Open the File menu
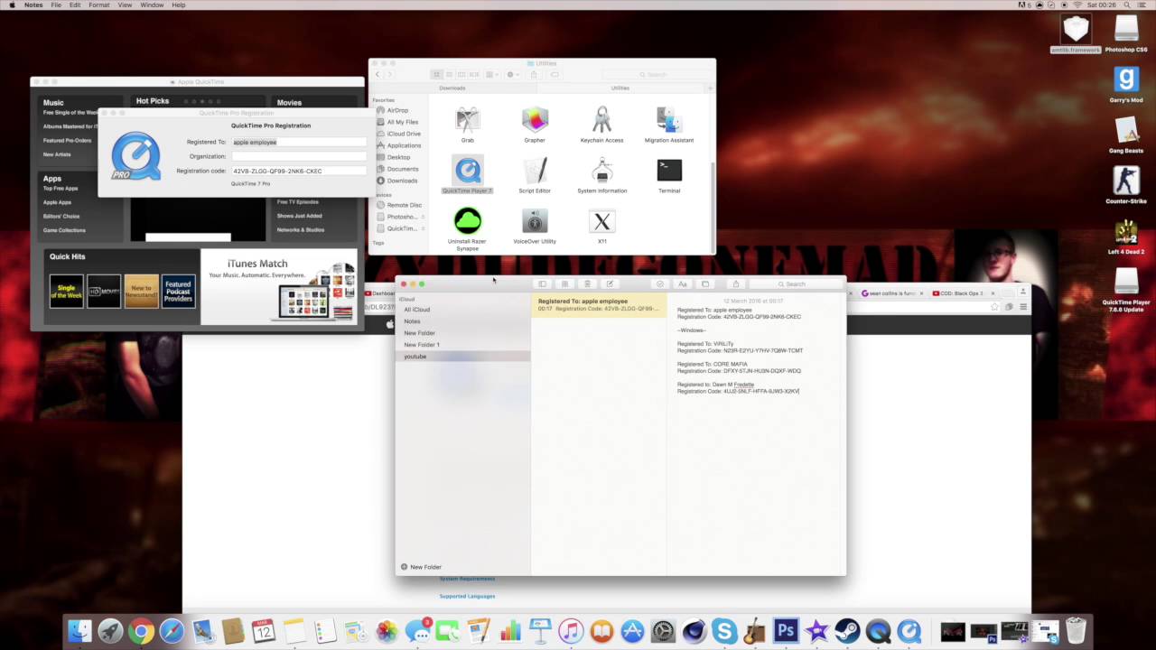This screenshot has width=1156, height=650. coord(56,5)
